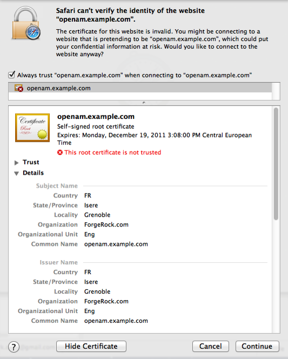The width and height of the screenshot is (288, 359).
Task: Click Subject Name Organization value ForgeRock.com
Action: click(106, 224)
